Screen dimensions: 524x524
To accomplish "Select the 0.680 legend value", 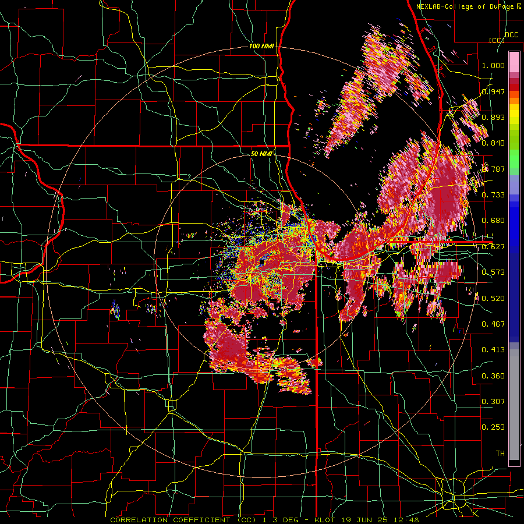I will tap(493, 221).
